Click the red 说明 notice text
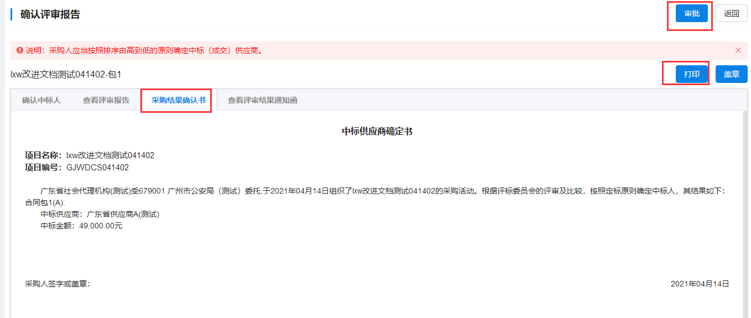This screenshot has height=318, width=751. (144, 50)
